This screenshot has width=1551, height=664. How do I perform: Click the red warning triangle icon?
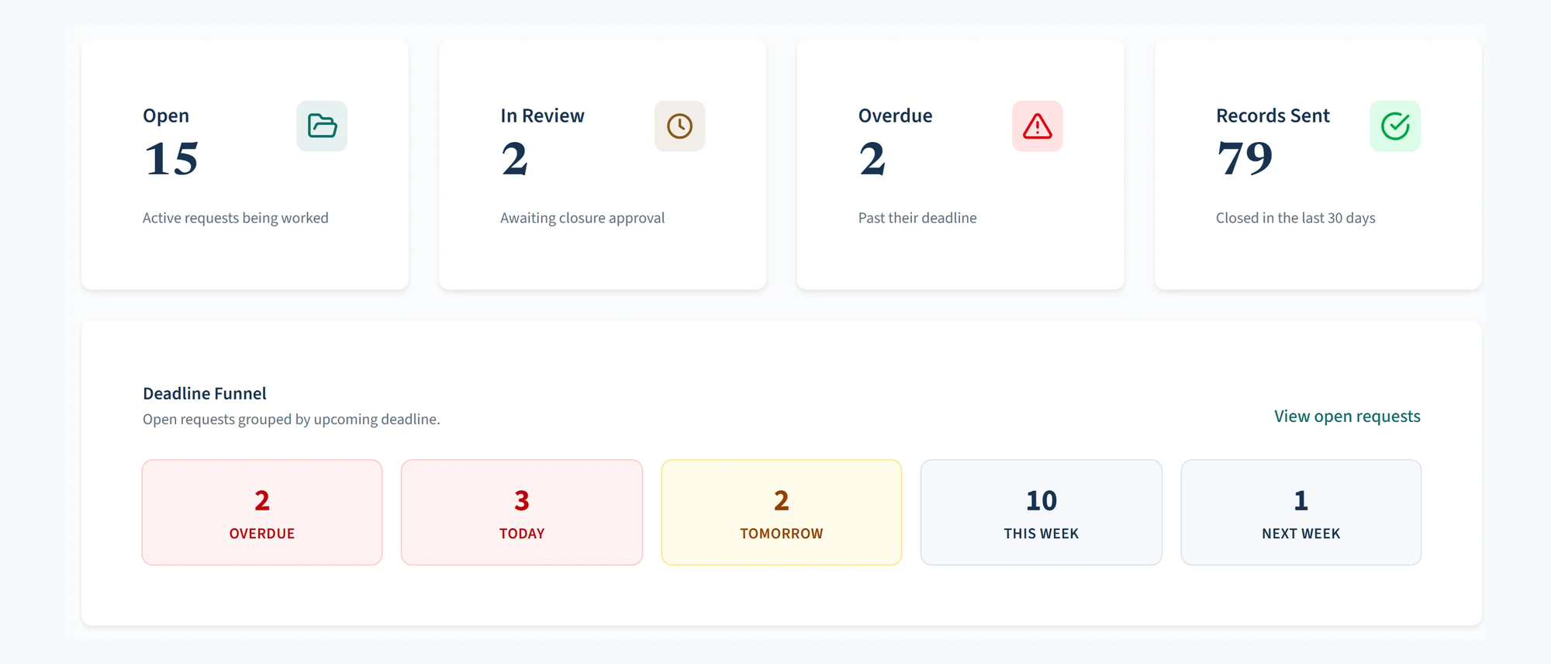pyautogui.click(x=1037, y=126)
